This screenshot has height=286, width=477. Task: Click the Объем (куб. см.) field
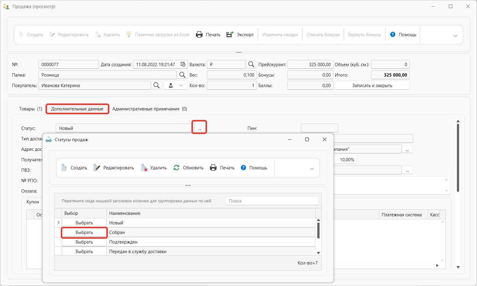(390, 64)
